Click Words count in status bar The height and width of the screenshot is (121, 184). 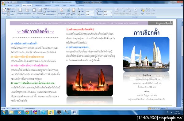point(15,108)
